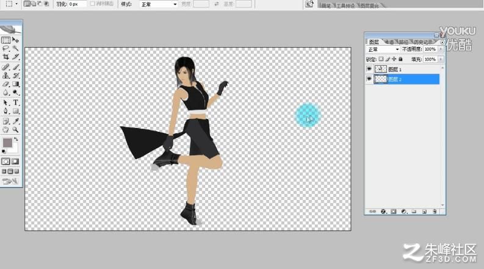The image size is (484, 269).
Task: Open the 样式 style dropdown in options bar
Action: coord(159,4)
